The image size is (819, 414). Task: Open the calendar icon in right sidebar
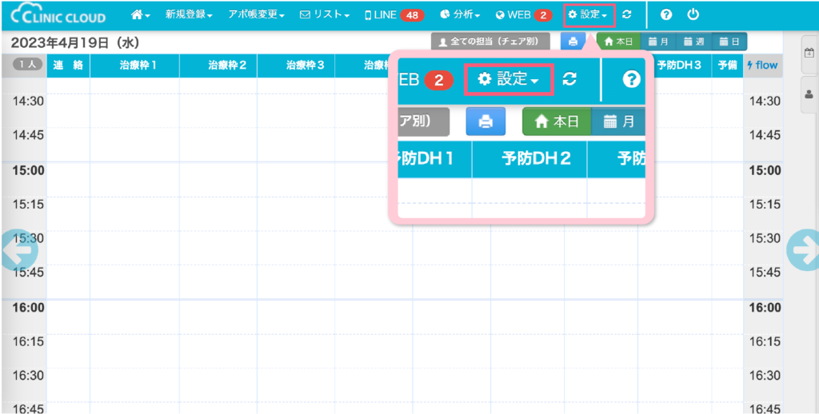[x=809, y=54]
